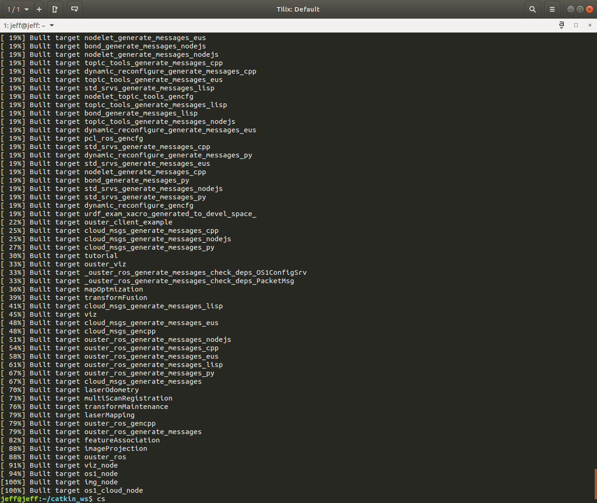Open the Tilix hamburger menu

[552, 9]
